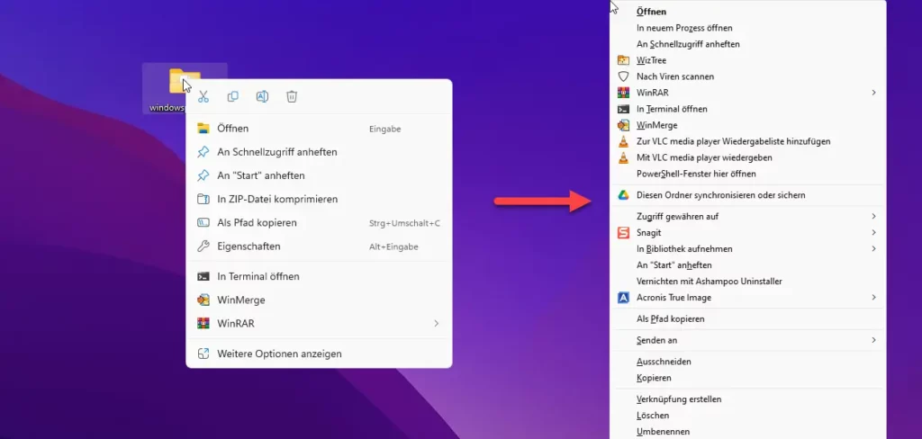Screen dimensions: 922x439
Task: Click the Weitere Optionen anzeigen icon
Action: (203, 354)
